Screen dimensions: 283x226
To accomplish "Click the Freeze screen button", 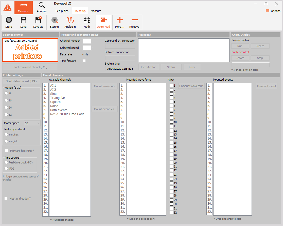I will (x=260, y=46).
